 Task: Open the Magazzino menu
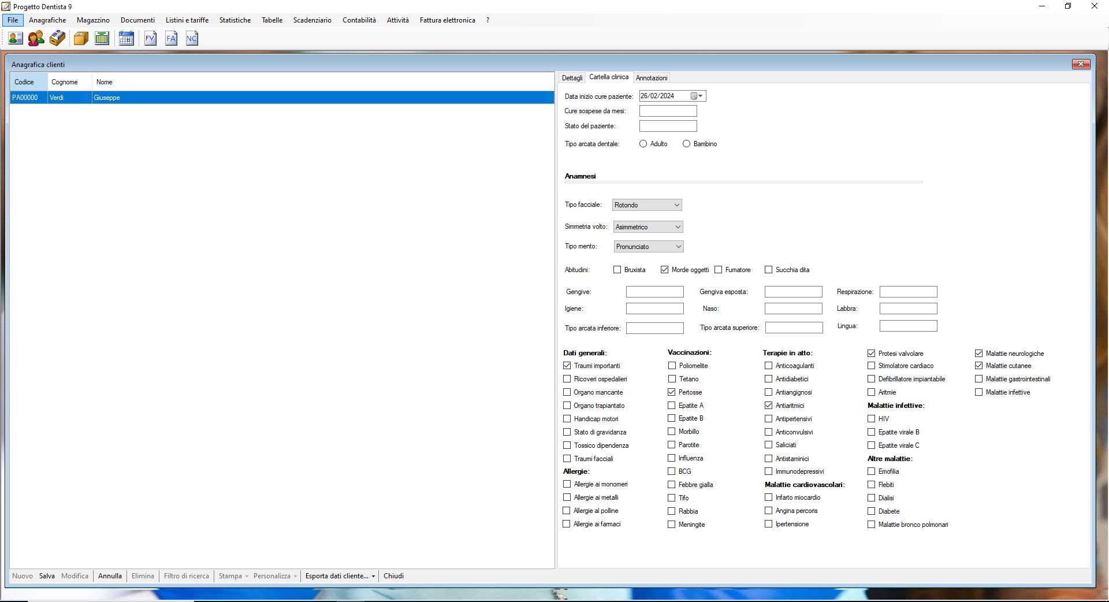pyautogui.click(x=93, y=20)
